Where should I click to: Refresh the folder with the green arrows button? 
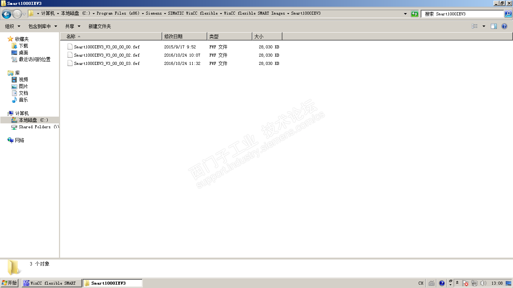tap(415, 14)
